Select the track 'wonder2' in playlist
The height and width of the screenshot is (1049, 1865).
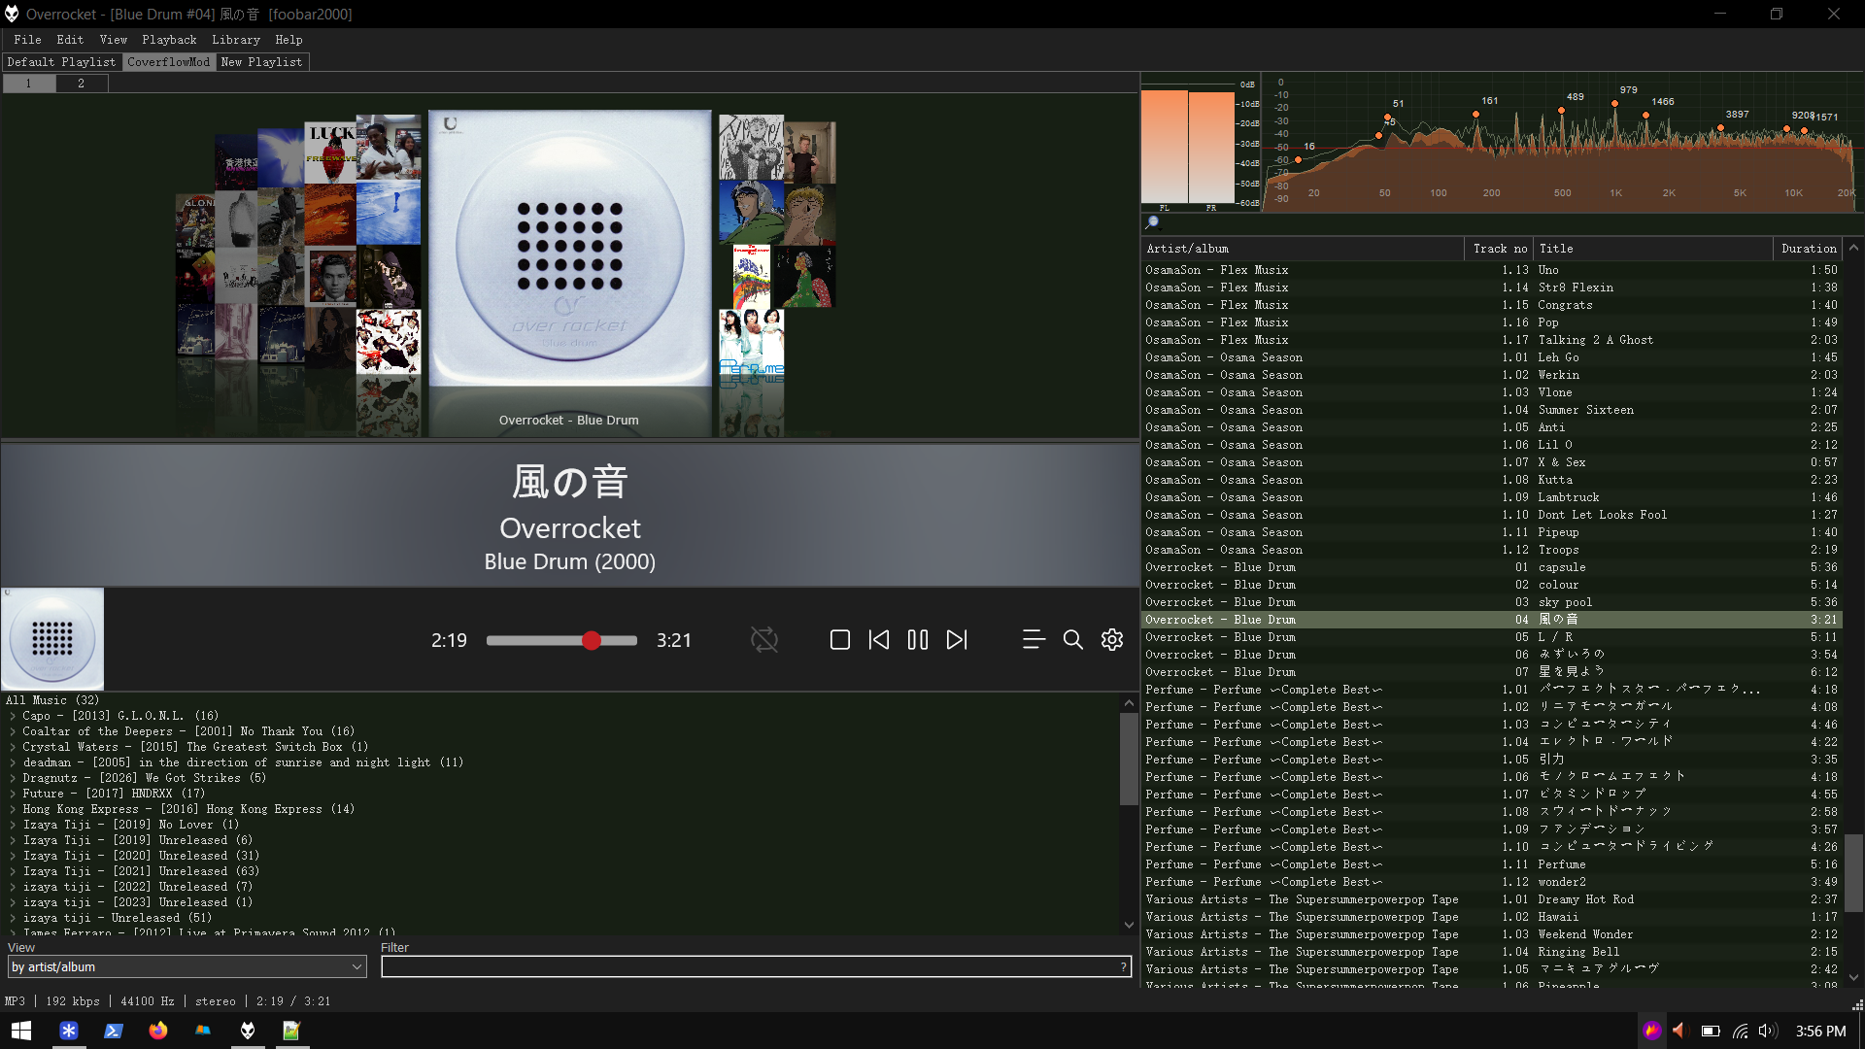[1492, 882]
